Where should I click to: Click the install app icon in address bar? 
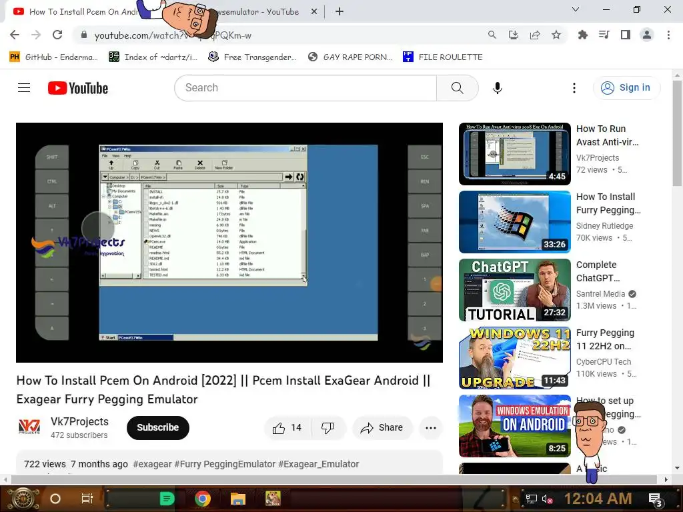point(514,35)
